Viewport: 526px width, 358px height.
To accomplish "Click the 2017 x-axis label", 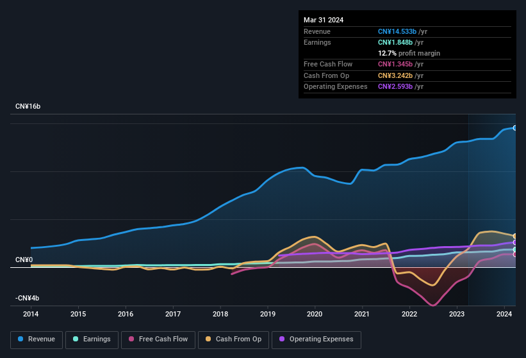I will pos(173,314).
